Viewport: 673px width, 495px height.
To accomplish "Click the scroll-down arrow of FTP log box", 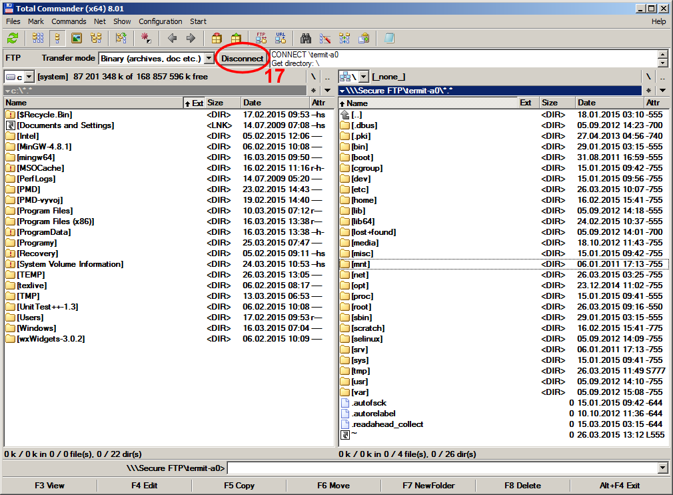I will 662,63.
